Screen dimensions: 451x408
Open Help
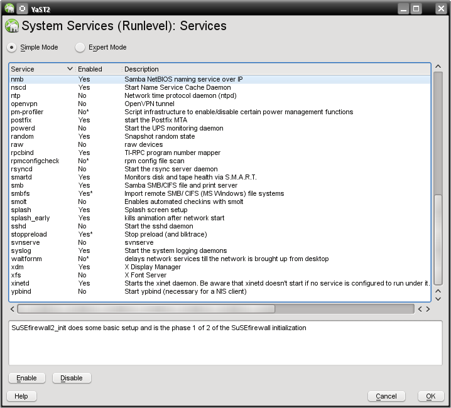pos(21,396)
